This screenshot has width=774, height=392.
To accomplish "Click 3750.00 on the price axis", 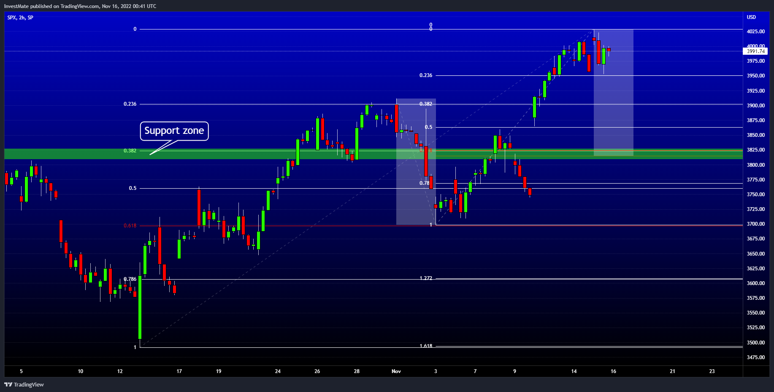I will tap(755, 195).
